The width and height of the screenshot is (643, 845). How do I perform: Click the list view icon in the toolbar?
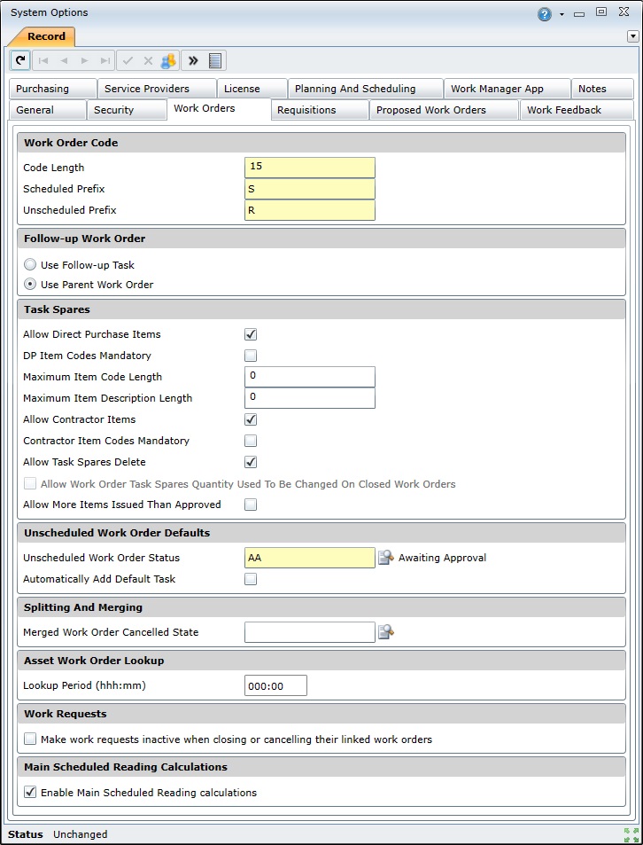(215, 60)
